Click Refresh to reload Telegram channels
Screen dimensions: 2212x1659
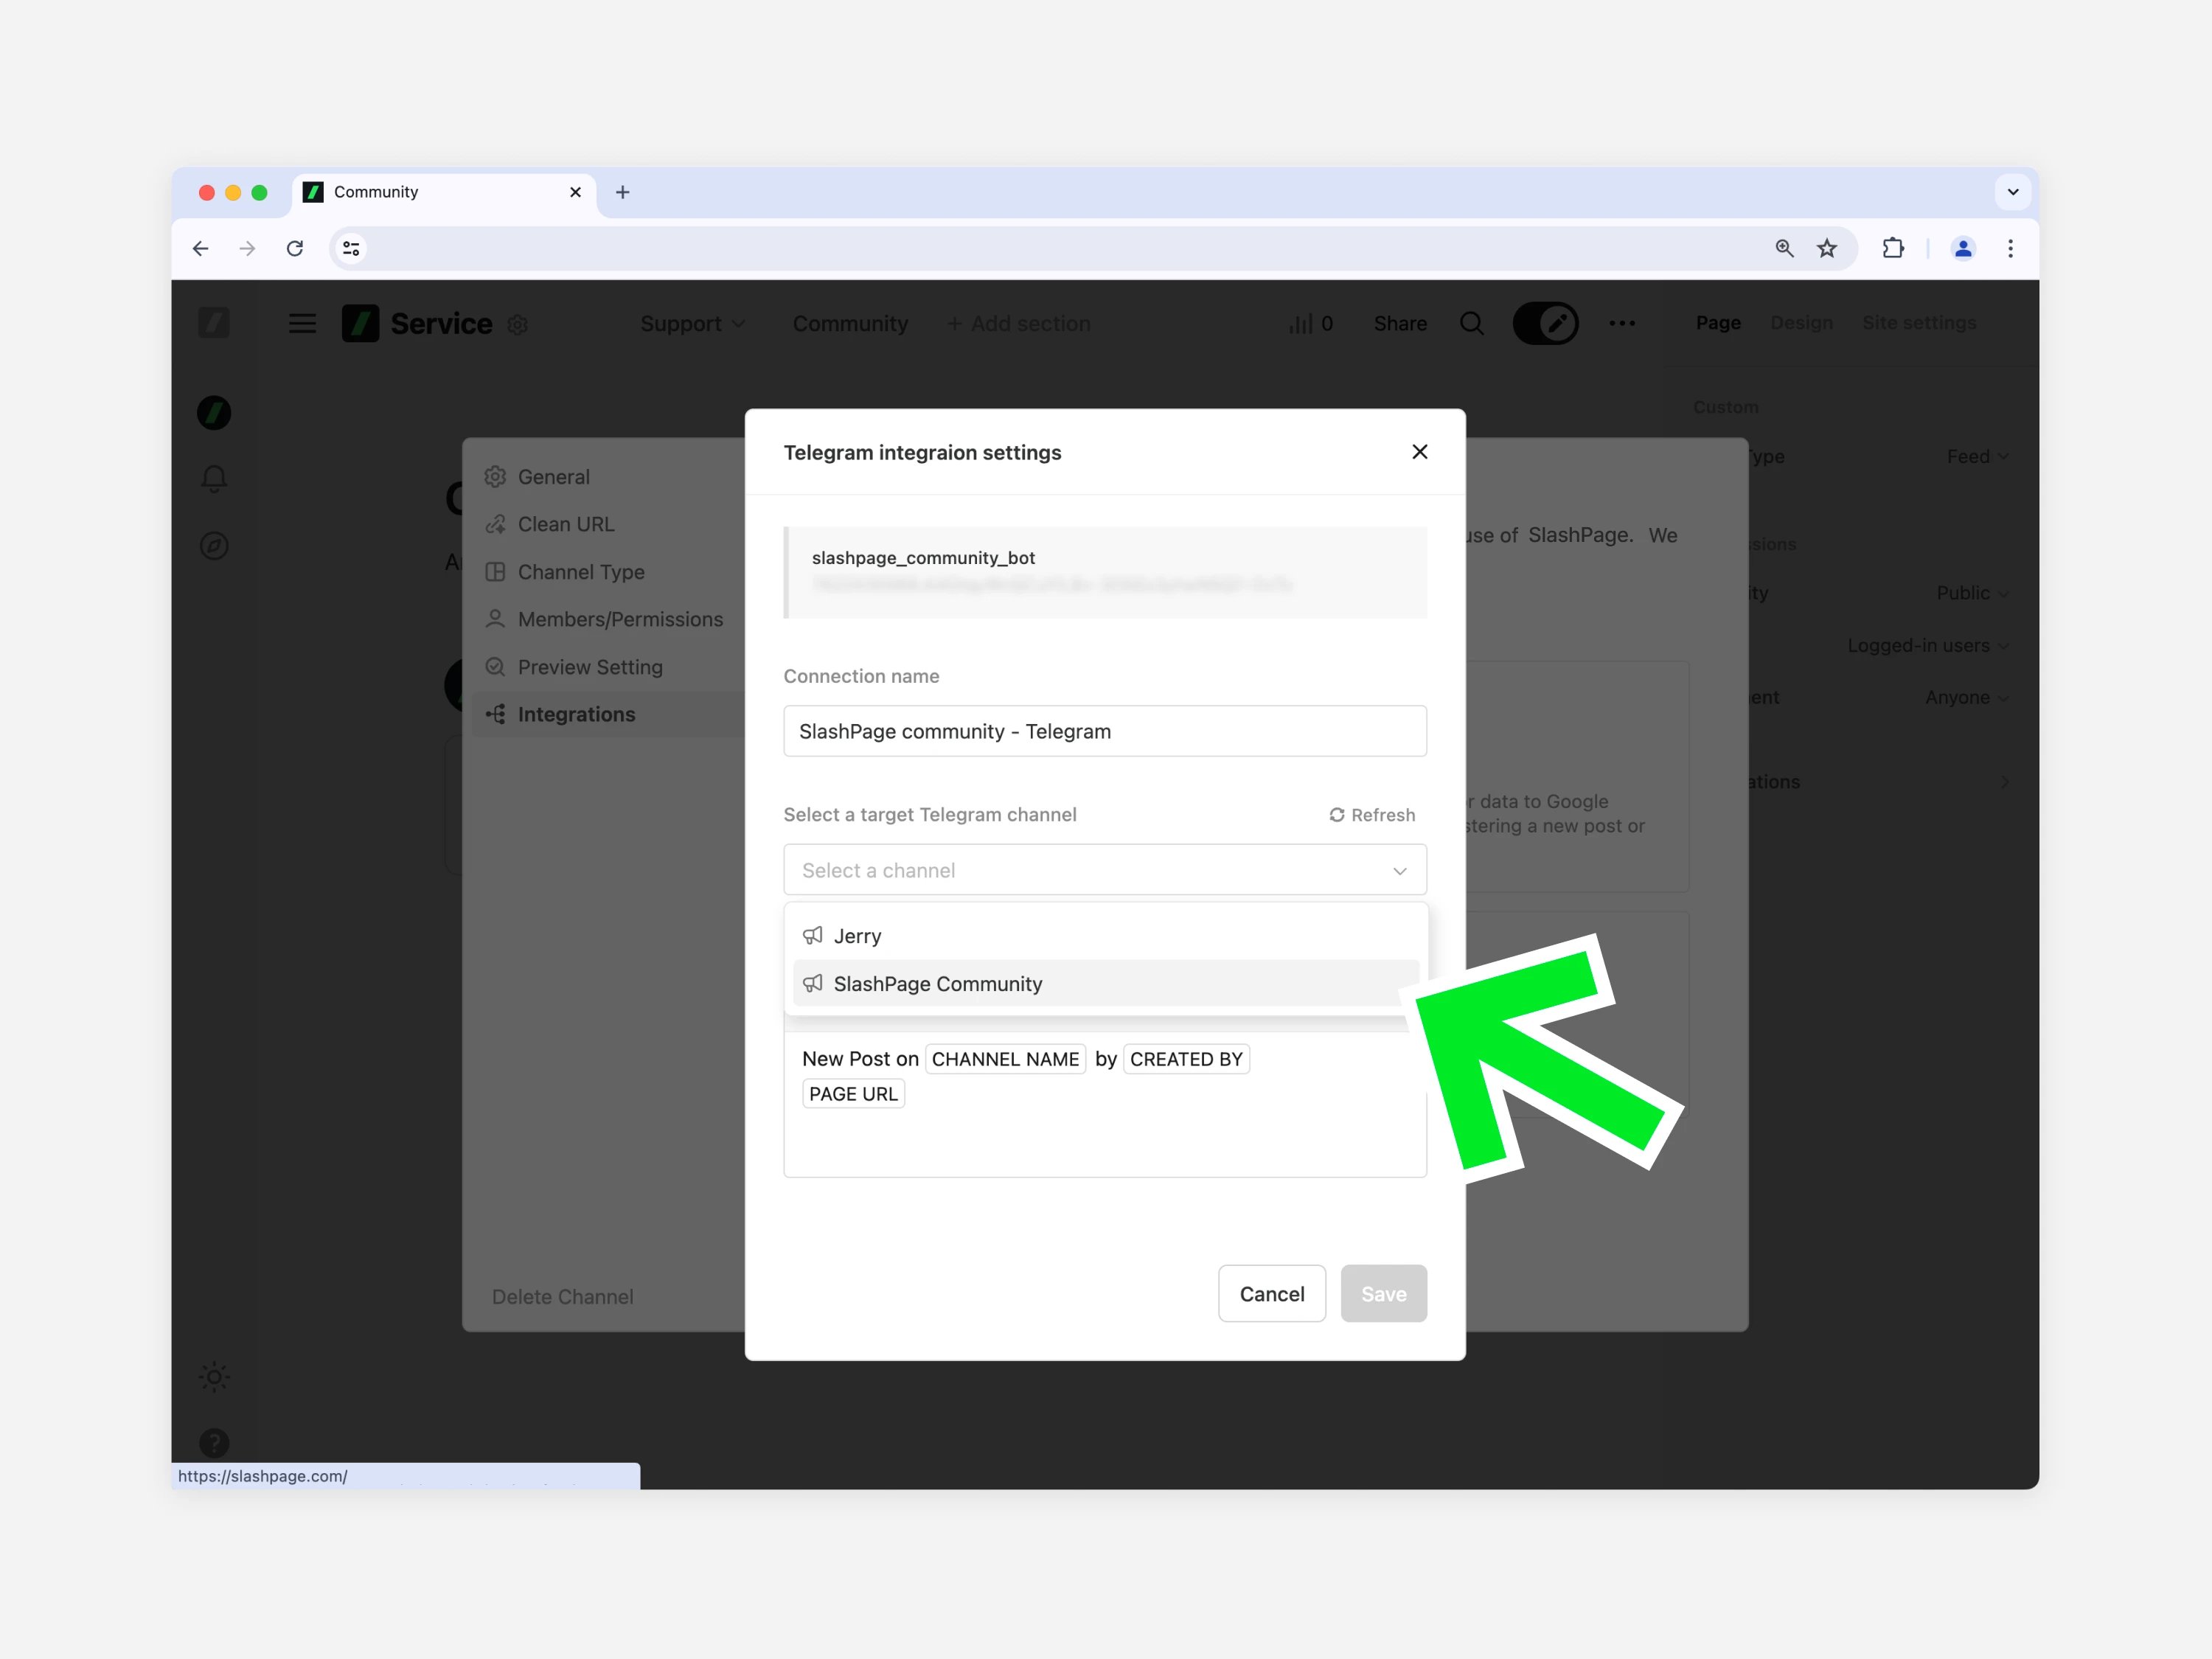click(1372, 815)
